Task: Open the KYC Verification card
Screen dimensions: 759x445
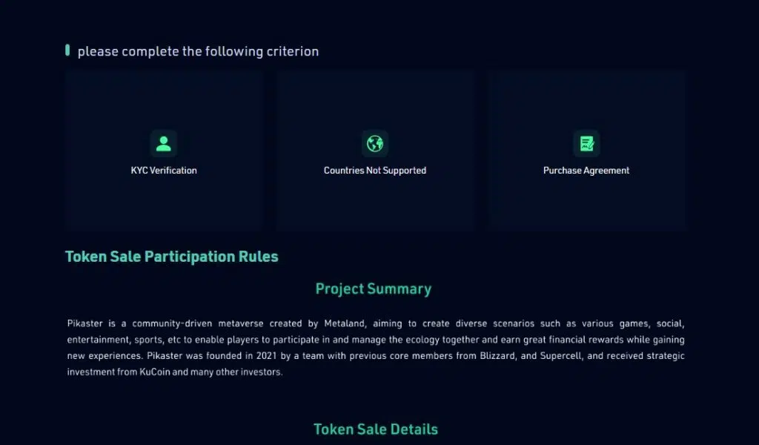Action: 163,150
